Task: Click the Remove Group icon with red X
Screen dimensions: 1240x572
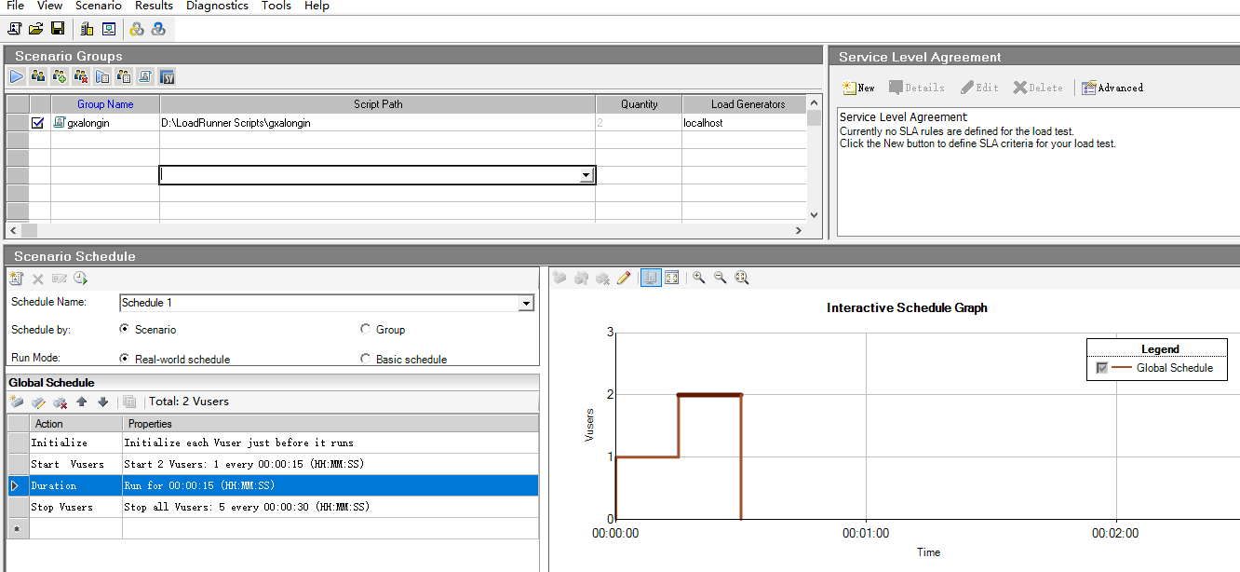Action: point(81,76)
